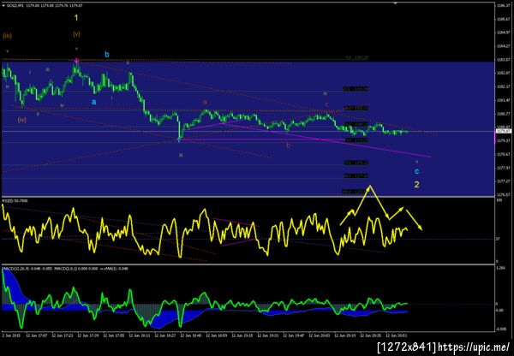Click the 12 Jun 18:11 time label
Viewport: 514px width, 356px height.
[x=139, y=335]
